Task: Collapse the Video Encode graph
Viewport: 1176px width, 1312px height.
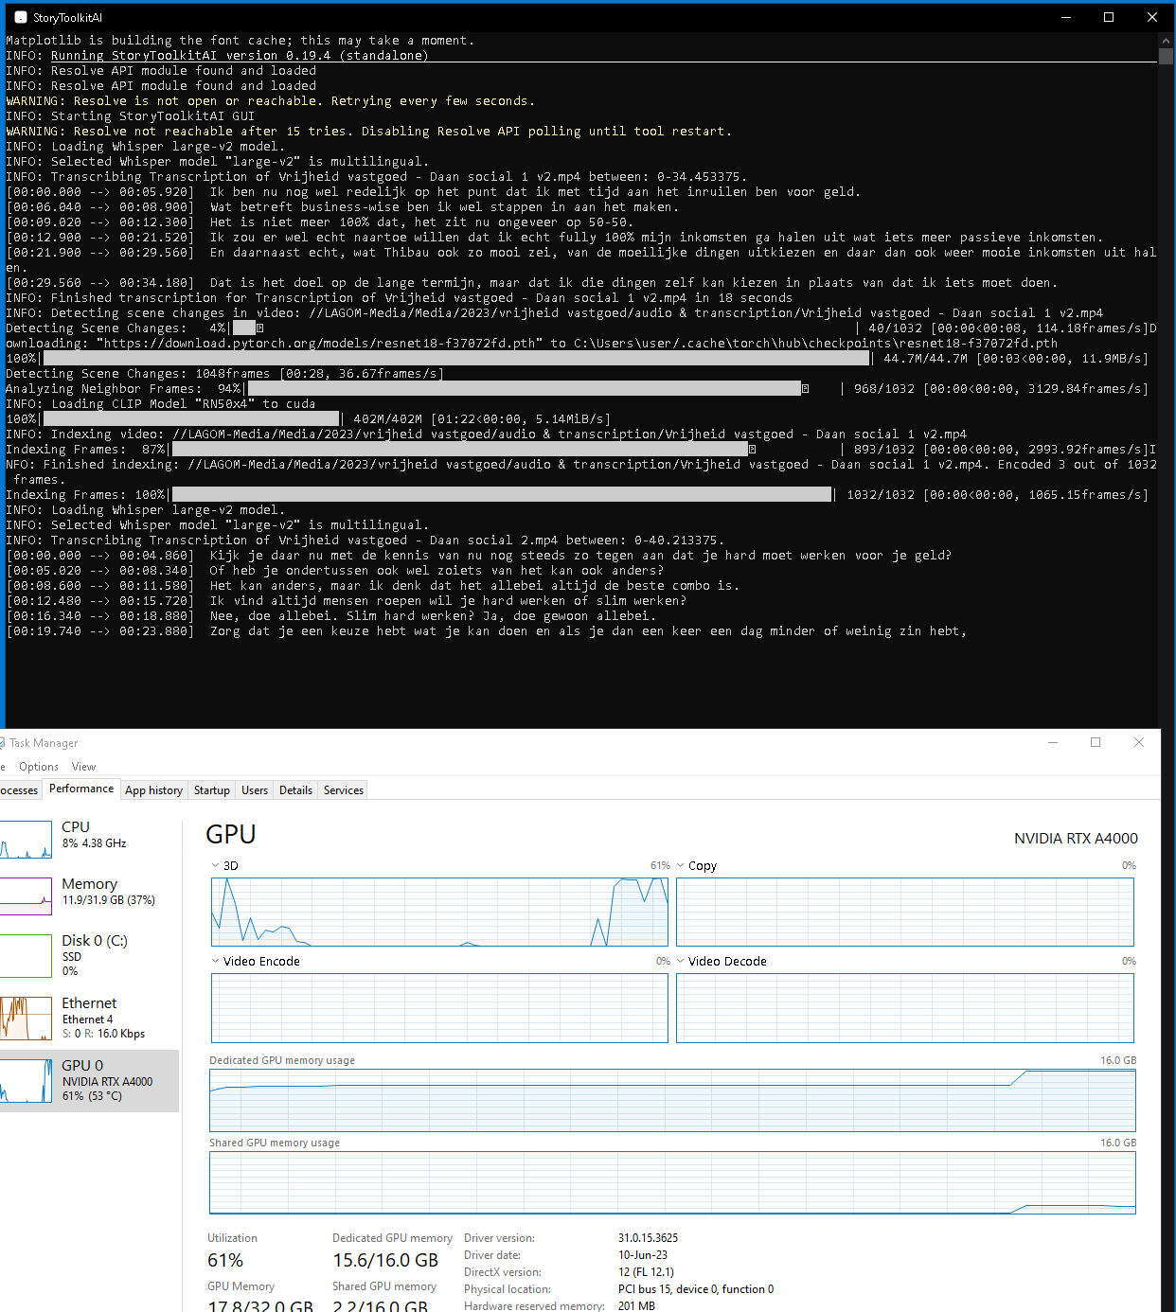Action: point(215,961)
